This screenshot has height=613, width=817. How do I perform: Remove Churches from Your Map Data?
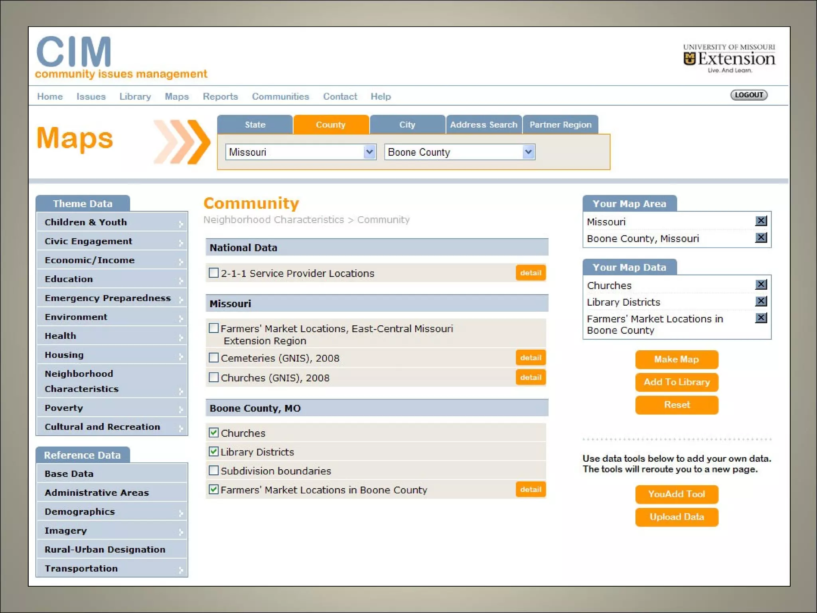tap(761, 285)
